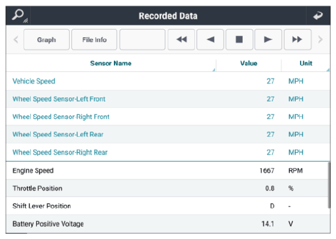
Task: Select the Shift Lever Position row
Action: (167, 206)
